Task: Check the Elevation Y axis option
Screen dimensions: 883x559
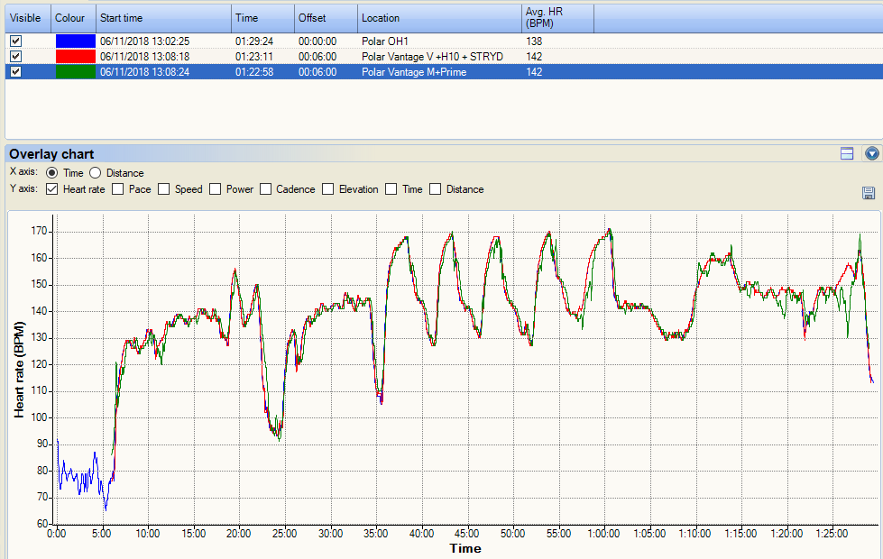Action: [x=329, y=189]
